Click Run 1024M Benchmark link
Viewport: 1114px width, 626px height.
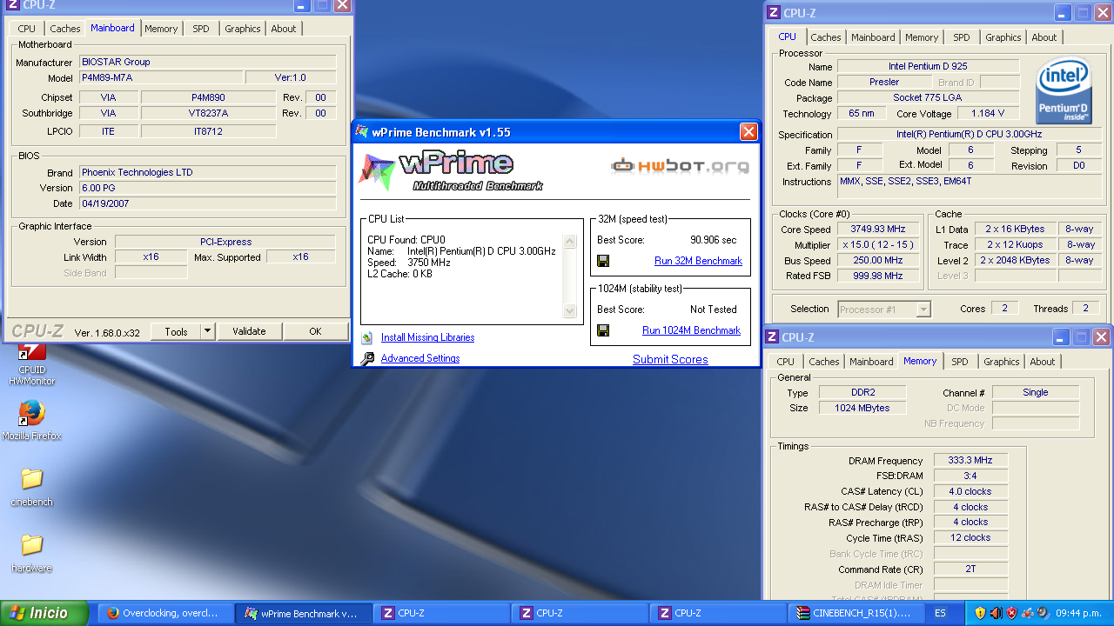click(x=691, y=330)
